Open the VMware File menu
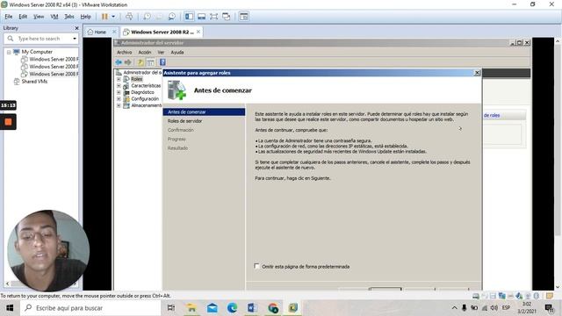 (9, 17)
